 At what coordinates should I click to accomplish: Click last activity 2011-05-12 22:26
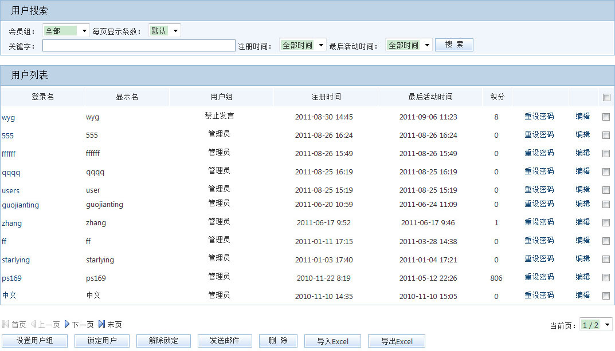tap(428, 278)
